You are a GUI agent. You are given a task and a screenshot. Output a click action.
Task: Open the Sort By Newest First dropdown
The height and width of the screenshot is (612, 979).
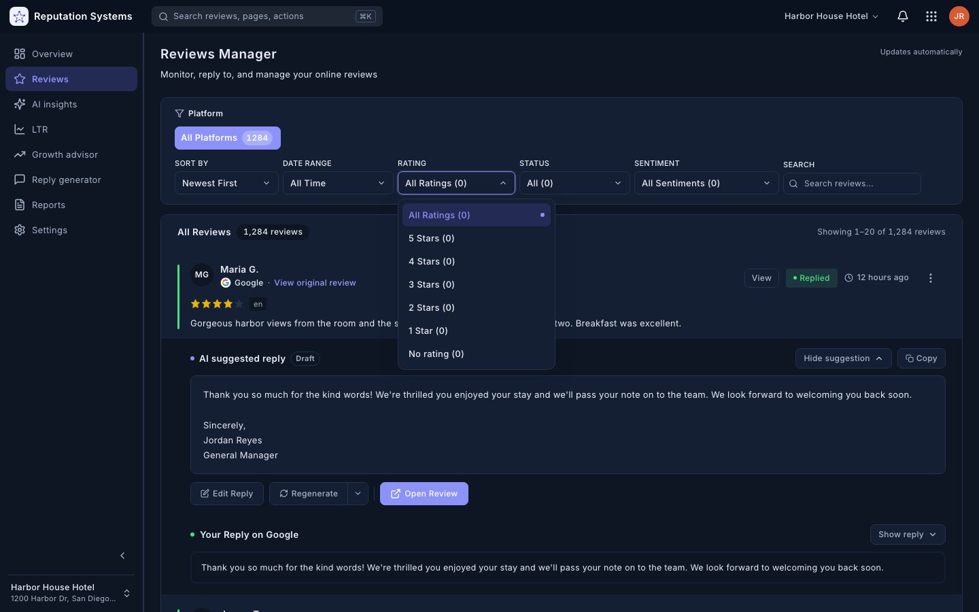click(226, 183)
